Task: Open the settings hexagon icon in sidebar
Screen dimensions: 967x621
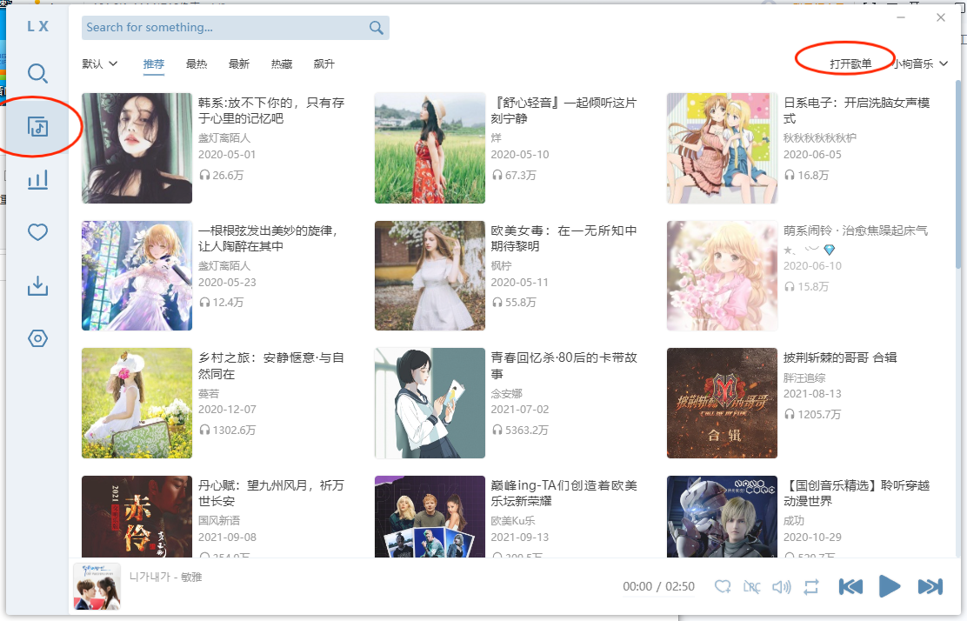Action: click(37, 338)
